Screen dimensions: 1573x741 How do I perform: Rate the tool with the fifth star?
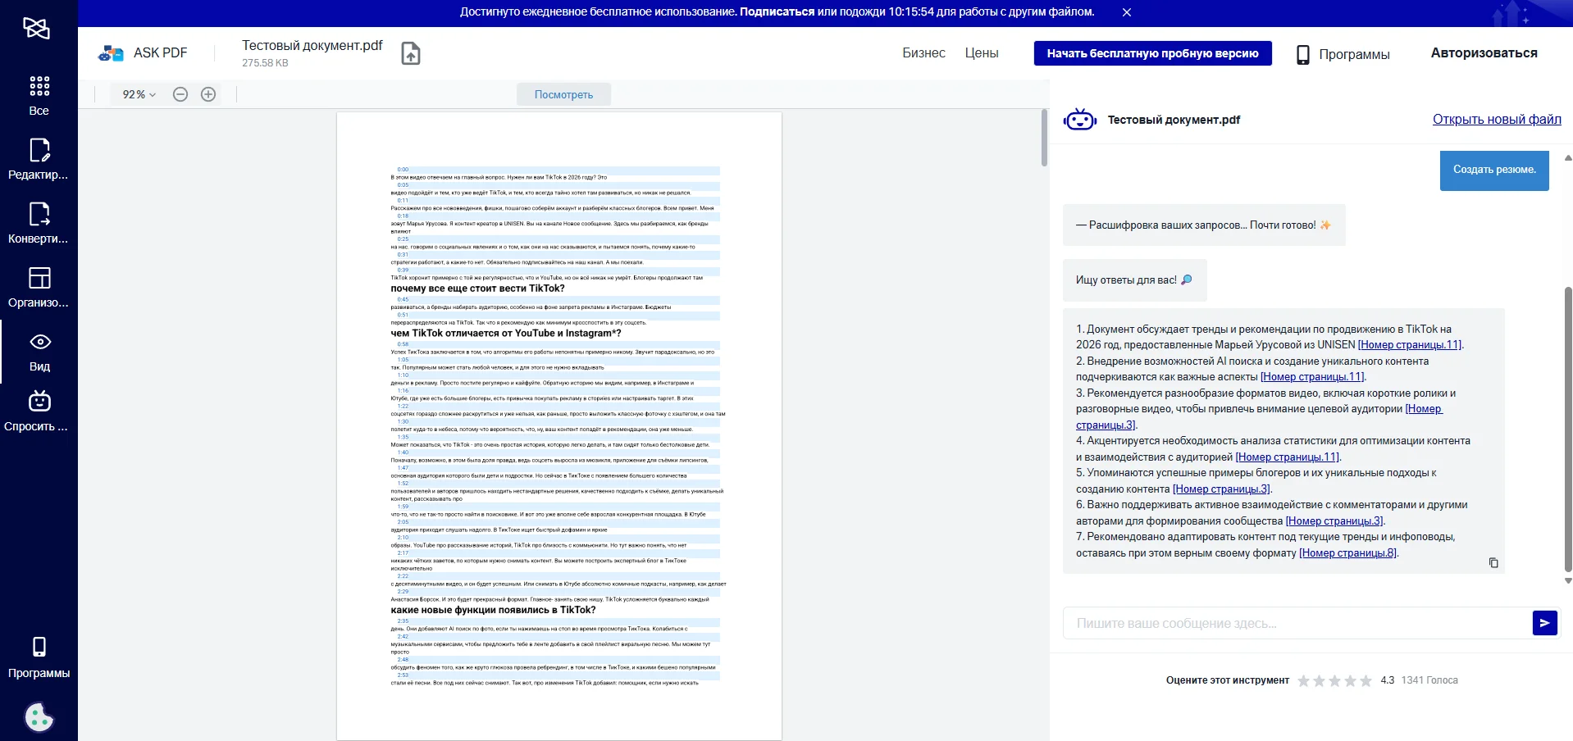coord(1366,680)
